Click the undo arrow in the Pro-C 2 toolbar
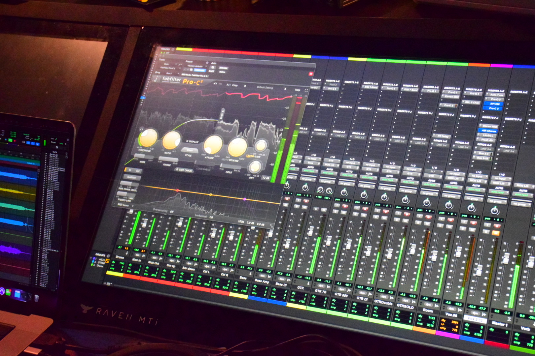 [215, 84]
